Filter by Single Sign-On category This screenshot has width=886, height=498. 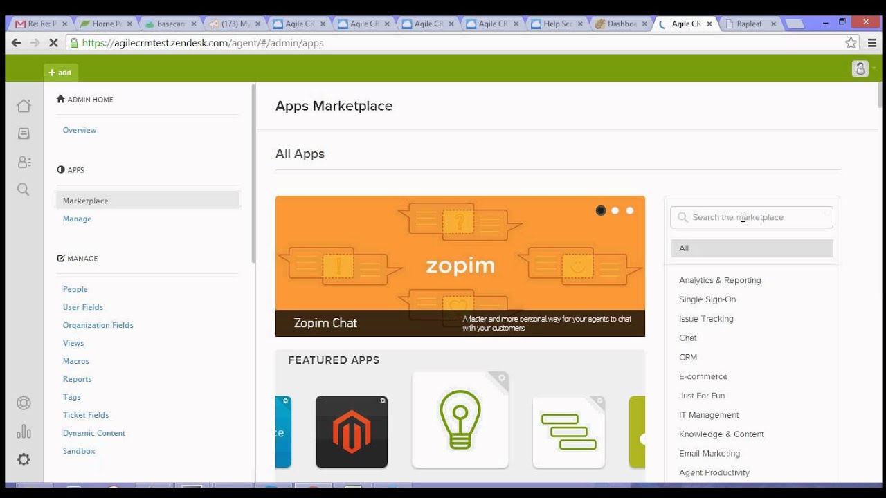coord(707,299)
